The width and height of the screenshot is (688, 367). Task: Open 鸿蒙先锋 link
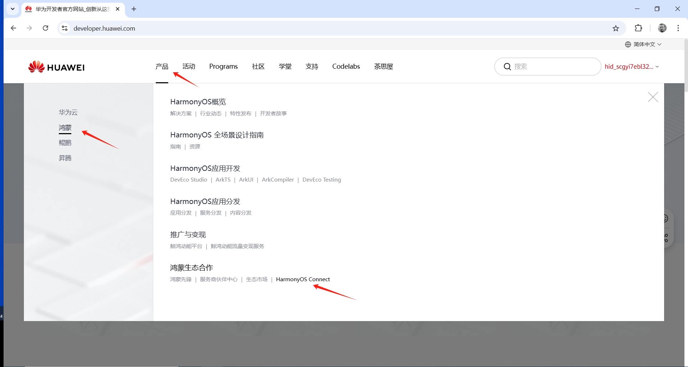pyautogui.click(x=181, y=279)
